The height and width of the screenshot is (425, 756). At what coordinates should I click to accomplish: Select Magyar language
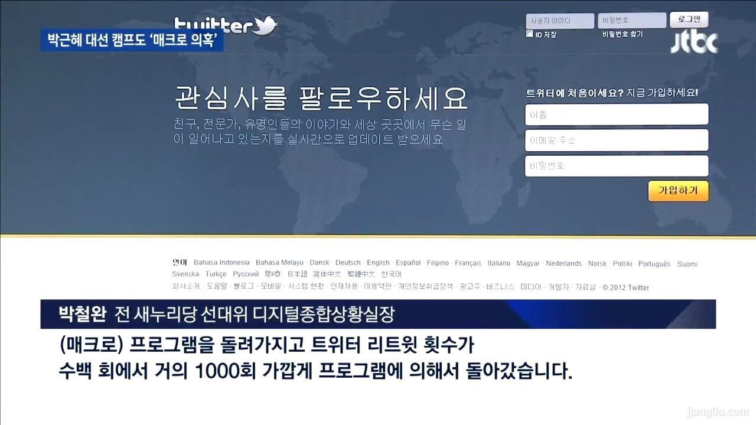pos(528,263)
